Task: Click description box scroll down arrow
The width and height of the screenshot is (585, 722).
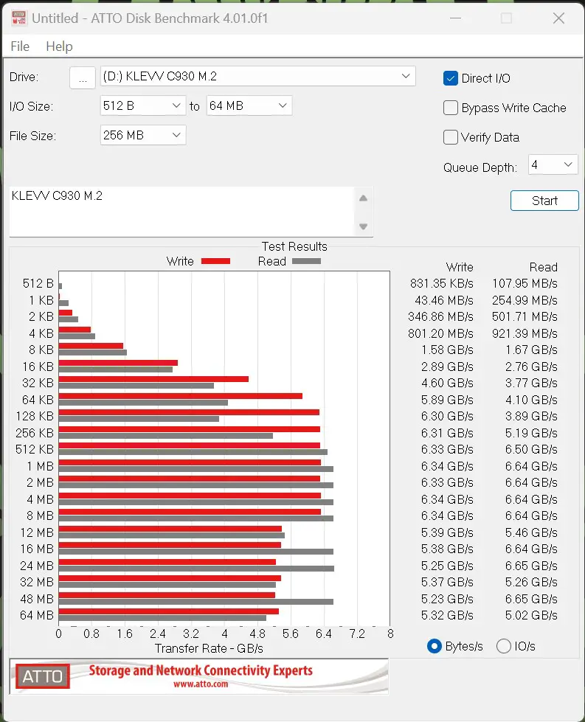Action: pyautogui.click(x=364, y=226)
